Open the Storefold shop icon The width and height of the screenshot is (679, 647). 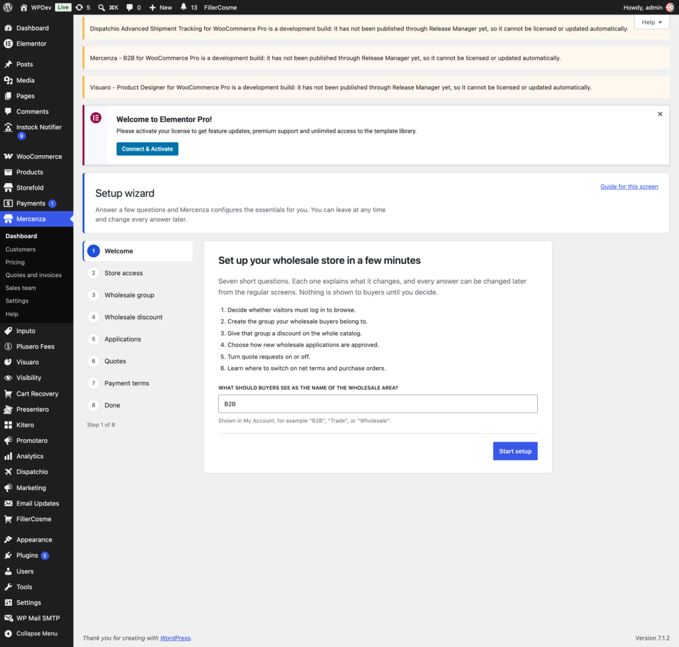8,188
